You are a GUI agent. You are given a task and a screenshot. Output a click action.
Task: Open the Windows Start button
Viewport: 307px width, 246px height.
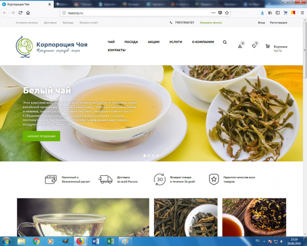[6, 241]
